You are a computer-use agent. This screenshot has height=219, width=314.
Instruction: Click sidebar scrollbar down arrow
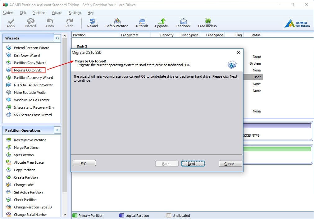click(x=65, y=215)
